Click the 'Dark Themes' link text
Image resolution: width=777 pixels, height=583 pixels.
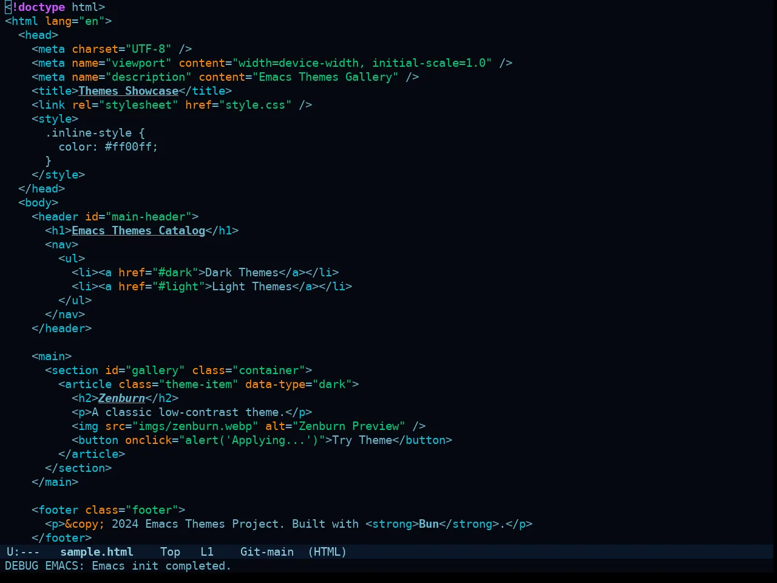coord(242,273)
